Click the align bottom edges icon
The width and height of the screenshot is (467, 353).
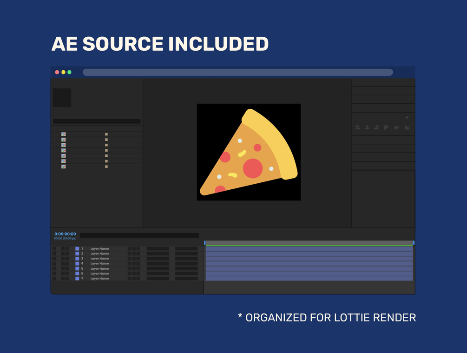coord(407,127)
